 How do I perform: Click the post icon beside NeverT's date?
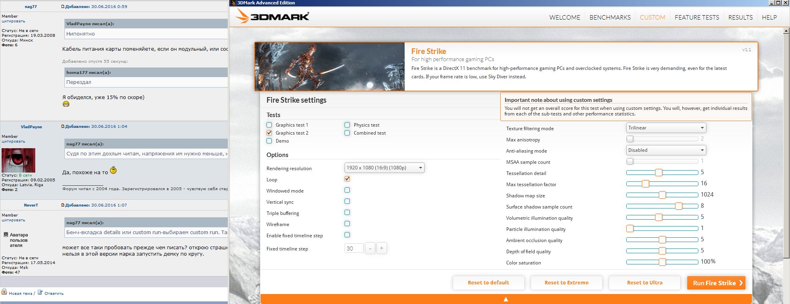point(63,205)
